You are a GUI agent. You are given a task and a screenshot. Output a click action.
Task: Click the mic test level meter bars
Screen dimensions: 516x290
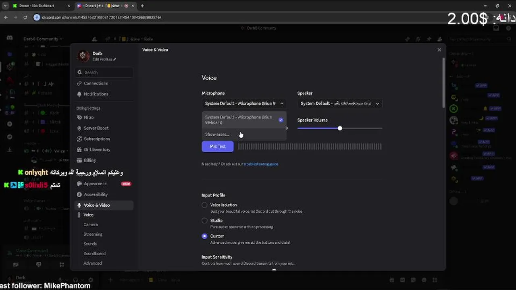tap(310, 147)
